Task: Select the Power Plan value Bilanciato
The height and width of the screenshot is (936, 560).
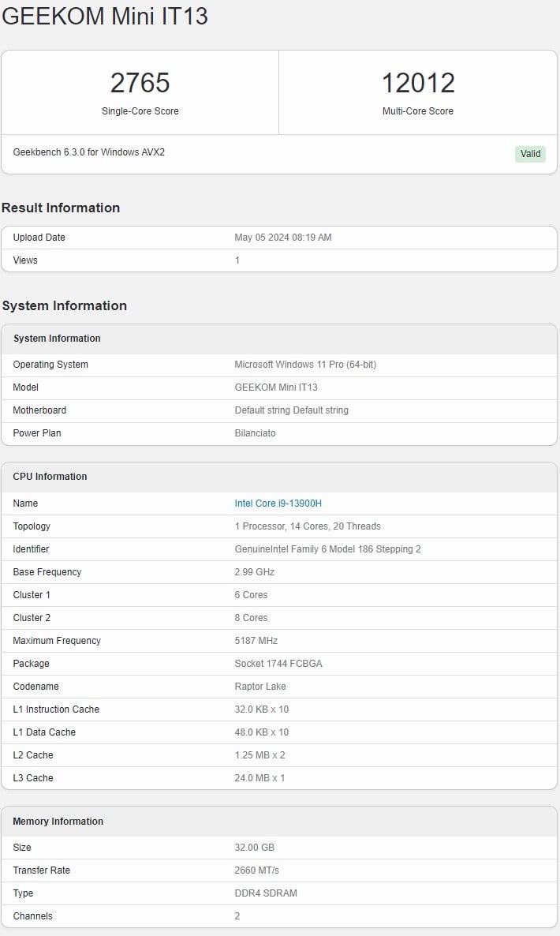Action: point(256,433)
